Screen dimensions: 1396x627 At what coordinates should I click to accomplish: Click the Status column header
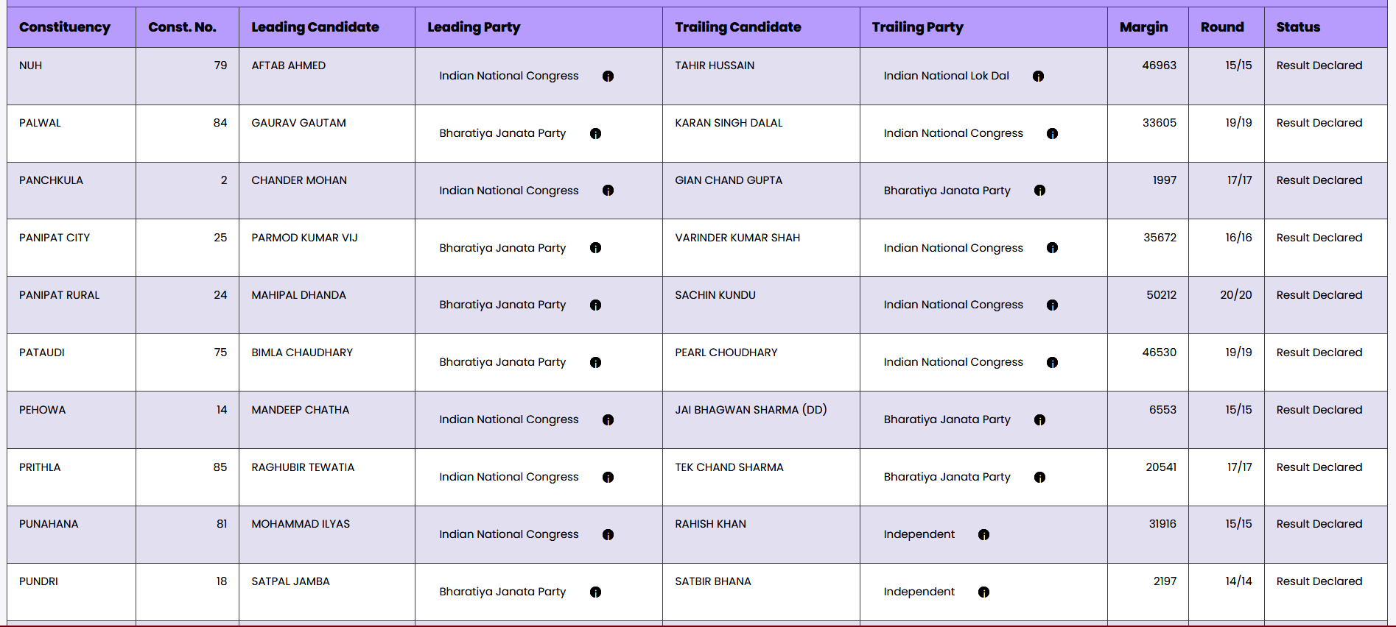click(1298, 27)
